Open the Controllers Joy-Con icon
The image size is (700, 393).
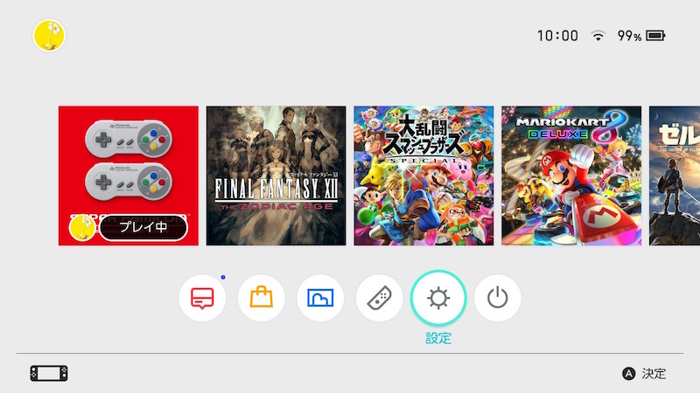pyautogui.click(x=379, y=298)
